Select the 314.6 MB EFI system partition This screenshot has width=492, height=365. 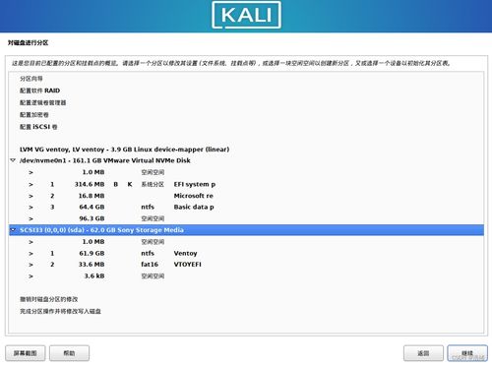246,184
